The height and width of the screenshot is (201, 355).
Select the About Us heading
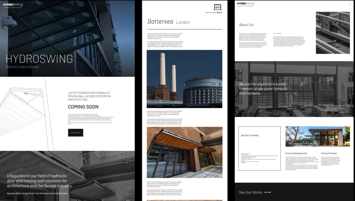point(246,25)
